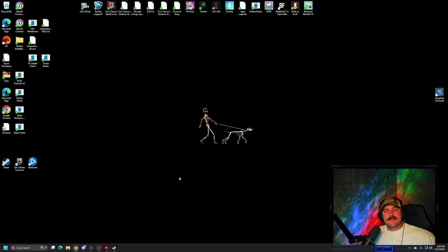Select the Battle.net desktop icon
Viewport: 448px width, 252px height.
pos(33,163)
